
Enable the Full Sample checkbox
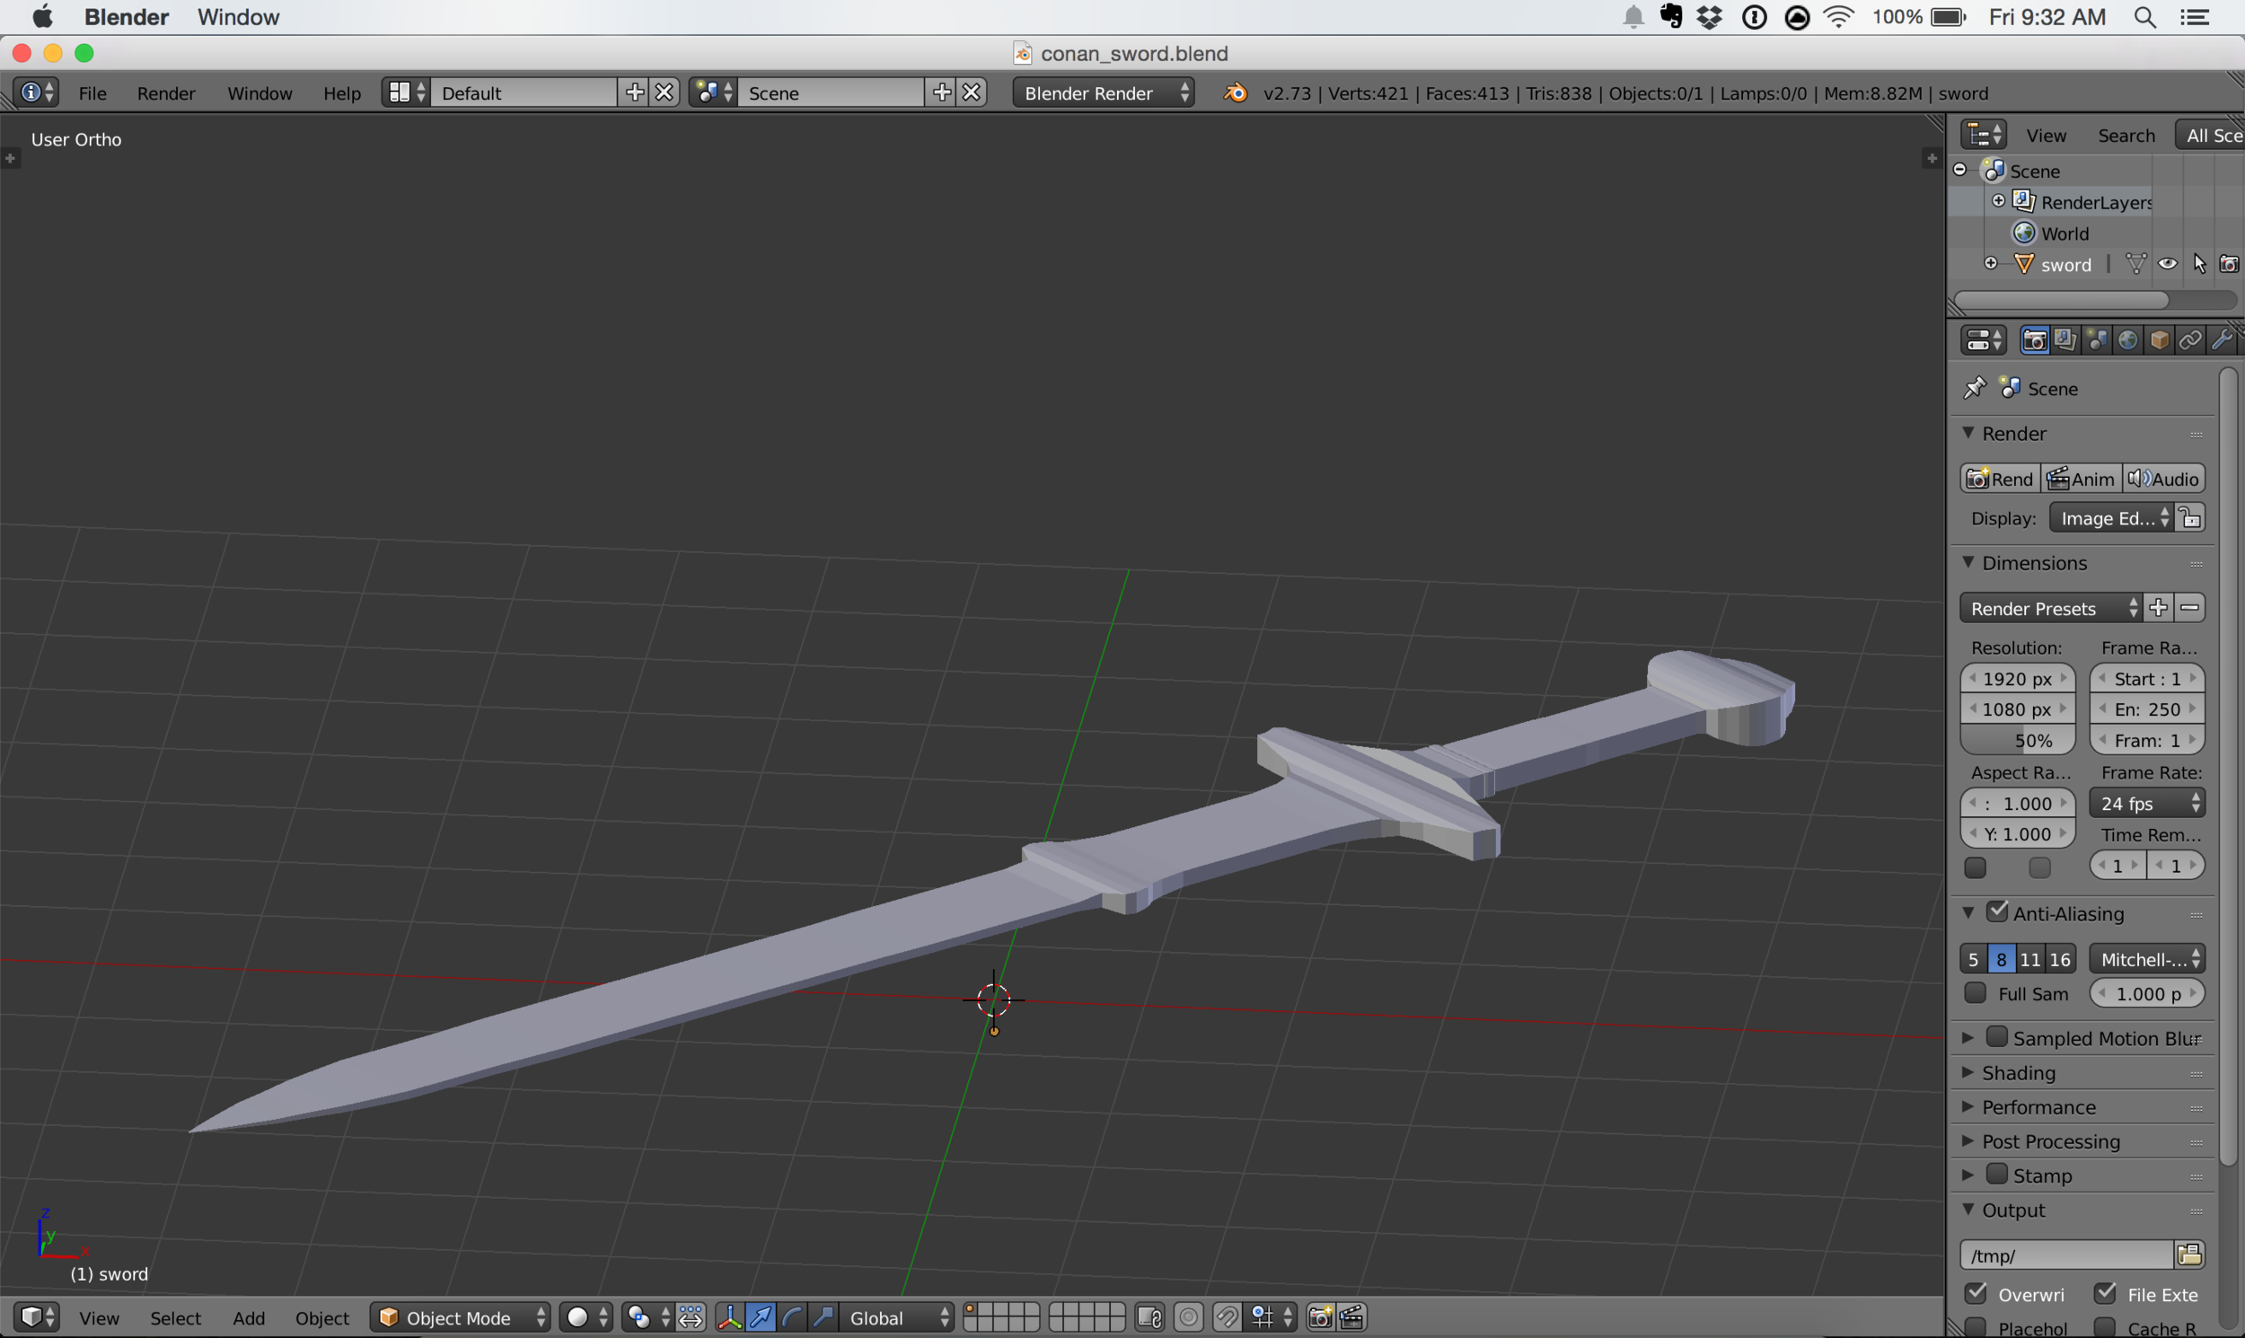1976,992
